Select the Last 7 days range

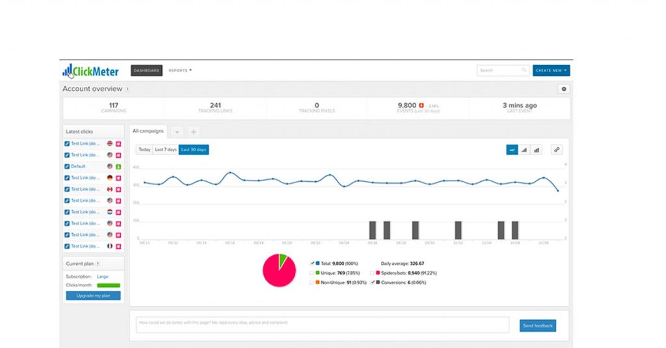point(166,149)
